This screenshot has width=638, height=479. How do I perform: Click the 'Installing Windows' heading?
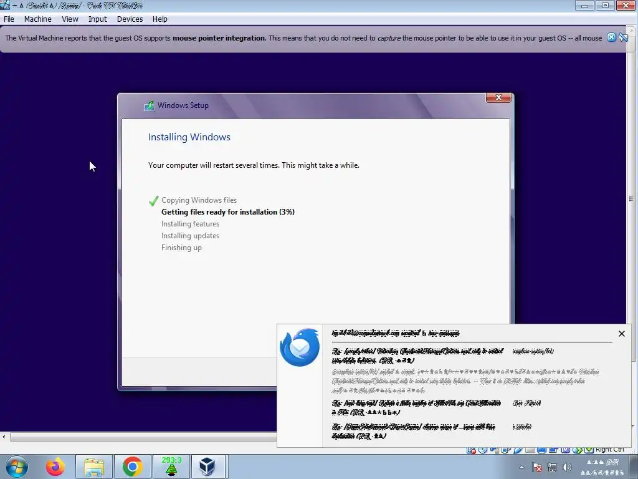[x=189, y=137]
